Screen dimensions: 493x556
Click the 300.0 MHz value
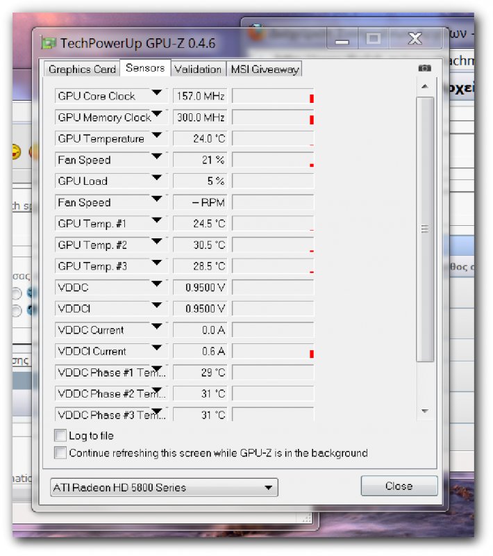tap(200, 117)
